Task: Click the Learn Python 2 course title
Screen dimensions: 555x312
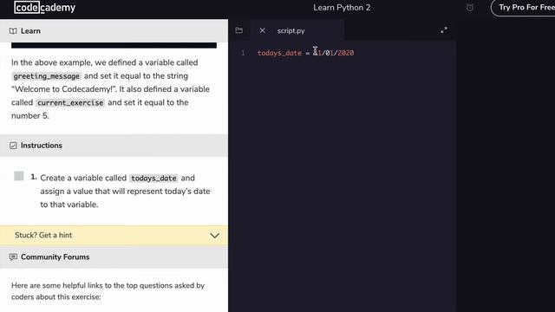Action: 342,8
